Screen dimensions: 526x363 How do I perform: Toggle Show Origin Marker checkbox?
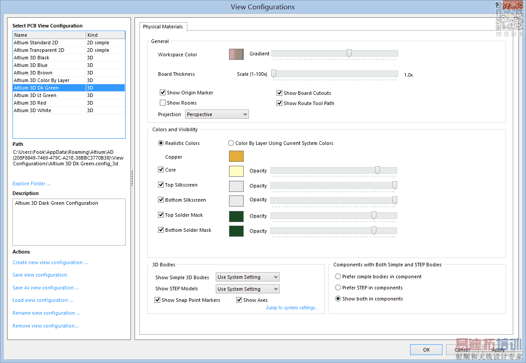coord(163,93)
